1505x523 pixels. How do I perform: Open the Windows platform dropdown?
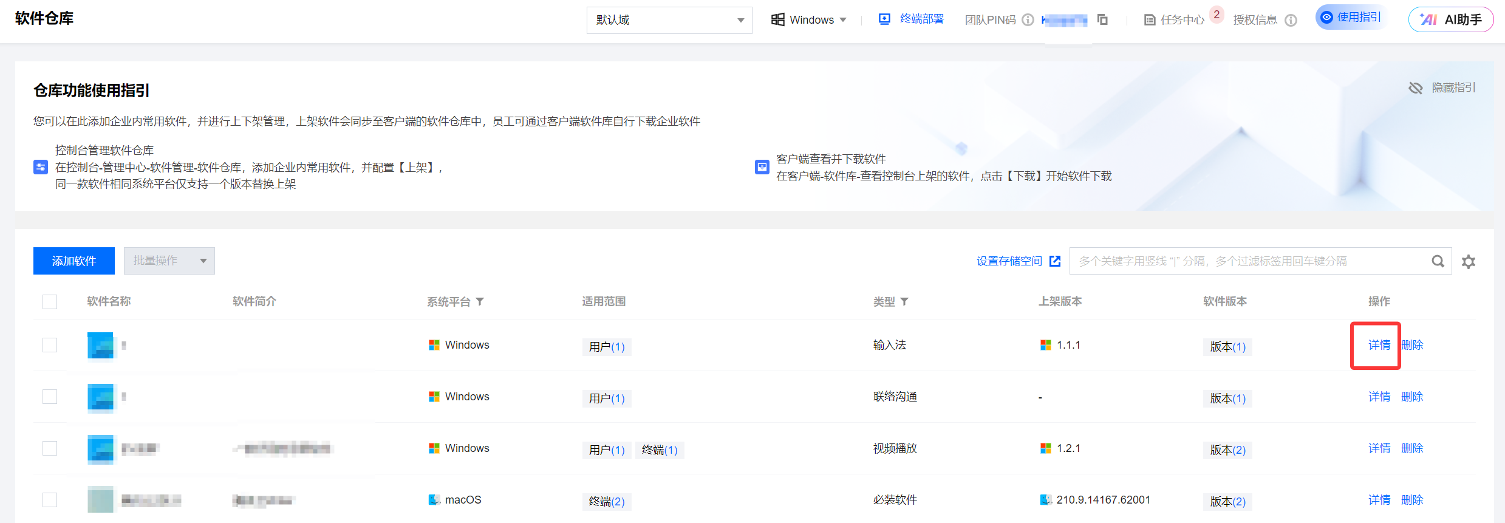click(x=809, y=20)
